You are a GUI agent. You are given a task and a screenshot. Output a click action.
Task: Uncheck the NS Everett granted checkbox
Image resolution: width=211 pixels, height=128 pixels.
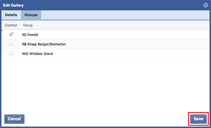tap(11, 35)
